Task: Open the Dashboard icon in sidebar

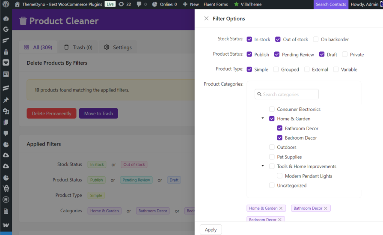Action: (x=6, y=19)
